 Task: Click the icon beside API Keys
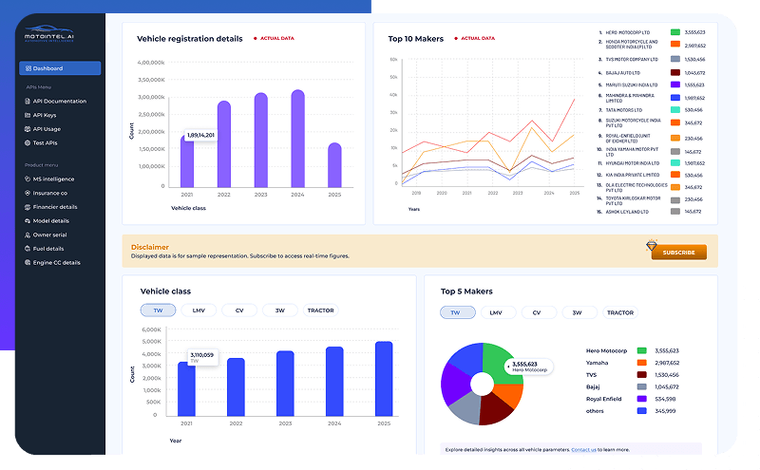[x=28, y=115]
